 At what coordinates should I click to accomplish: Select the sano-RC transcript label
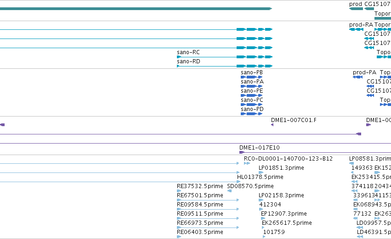click(188, 52)
